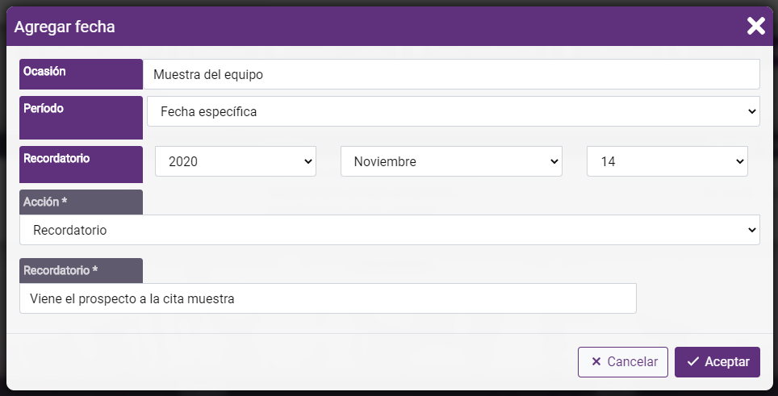Image resolution: width=778 pixels, height=396 pixels.
Task: Click the Recordatorio message text field
Action: click(328, 298)
